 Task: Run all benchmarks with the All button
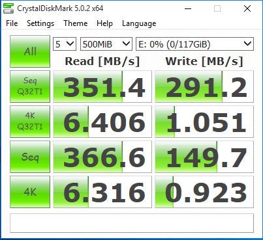(30, 51)
